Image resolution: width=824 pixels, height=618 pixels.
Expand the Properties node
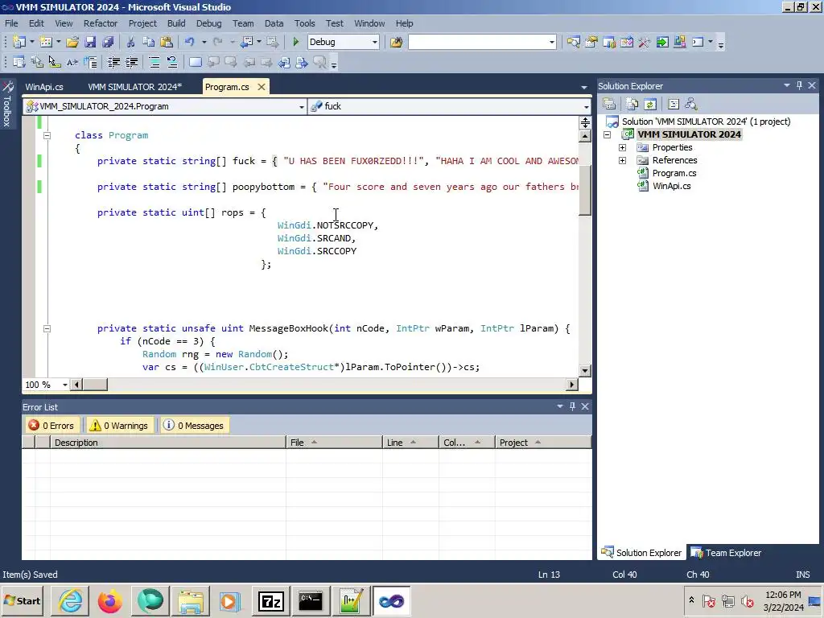(622, 148)
